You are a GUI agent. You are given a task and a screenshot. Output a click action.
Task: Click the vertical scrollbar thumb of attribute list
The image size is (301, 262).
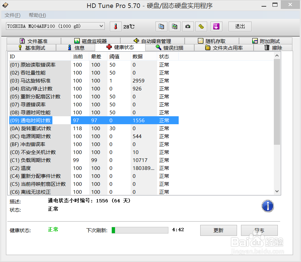(x=277, y=102)
